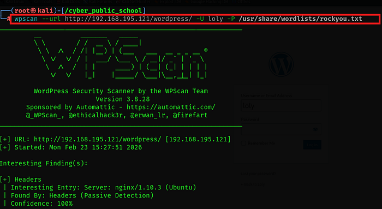The width and height of the screenshot is (382, 209).
Task: Open the Lost your password link
Action: (x=258, y=174)
